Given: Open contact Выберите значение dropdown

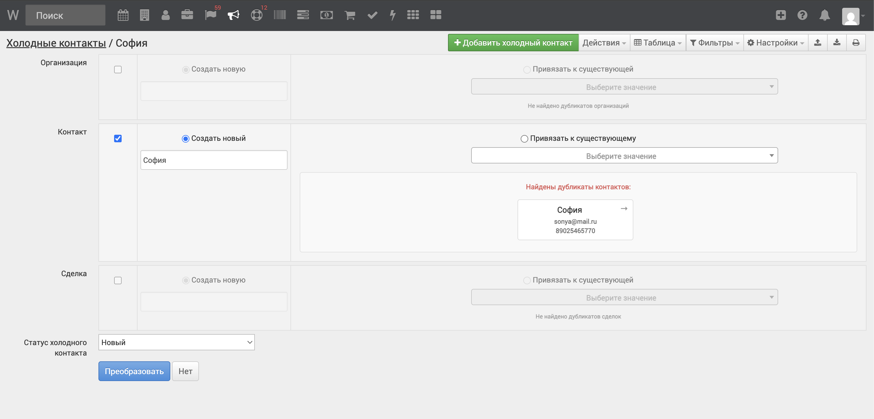Looking at the screenshot, I should click(624, 156).
